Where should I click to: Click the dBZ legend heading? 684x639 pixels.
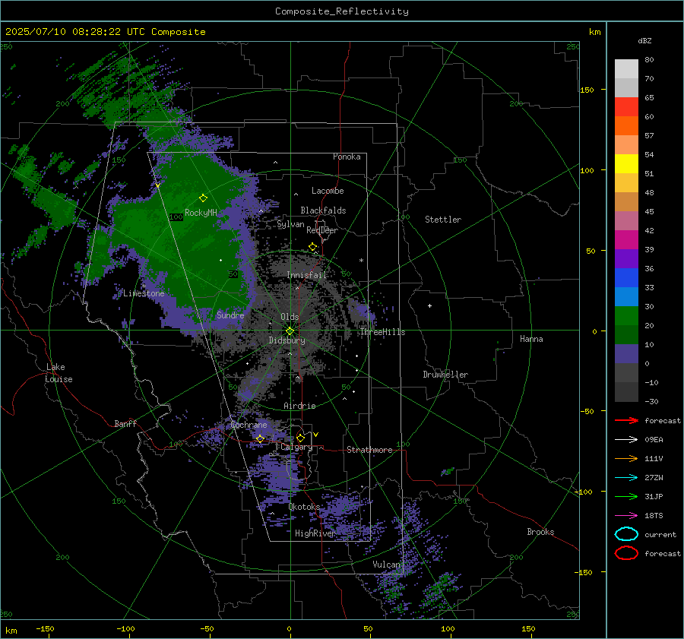point(644,40)
